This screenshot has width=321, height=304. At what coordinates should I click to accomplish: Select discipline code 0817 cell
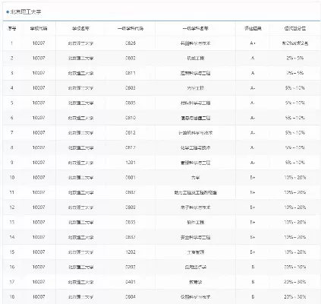click(131, 147)
